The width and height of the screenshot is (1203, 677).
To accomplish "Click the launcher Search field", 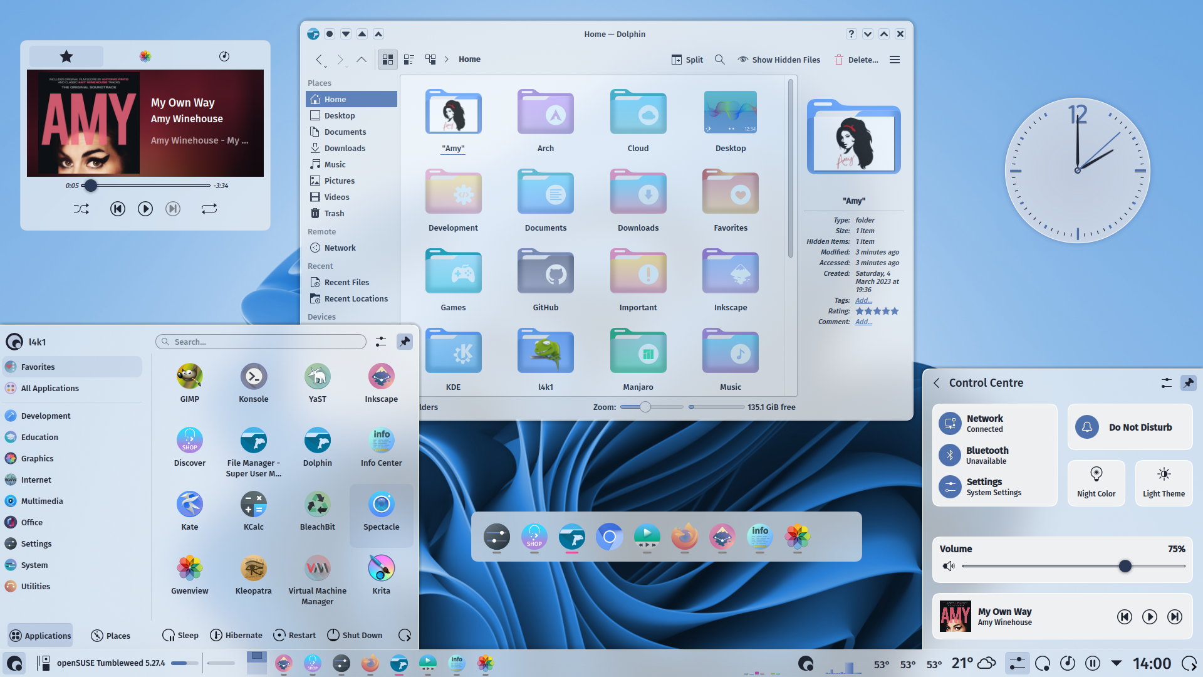I will (261, 342).
